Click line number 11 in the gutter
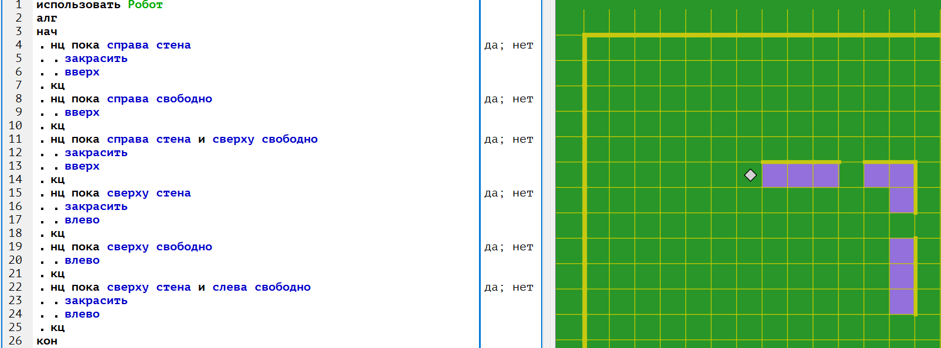 pyautogui.click(x=15, y=139)
